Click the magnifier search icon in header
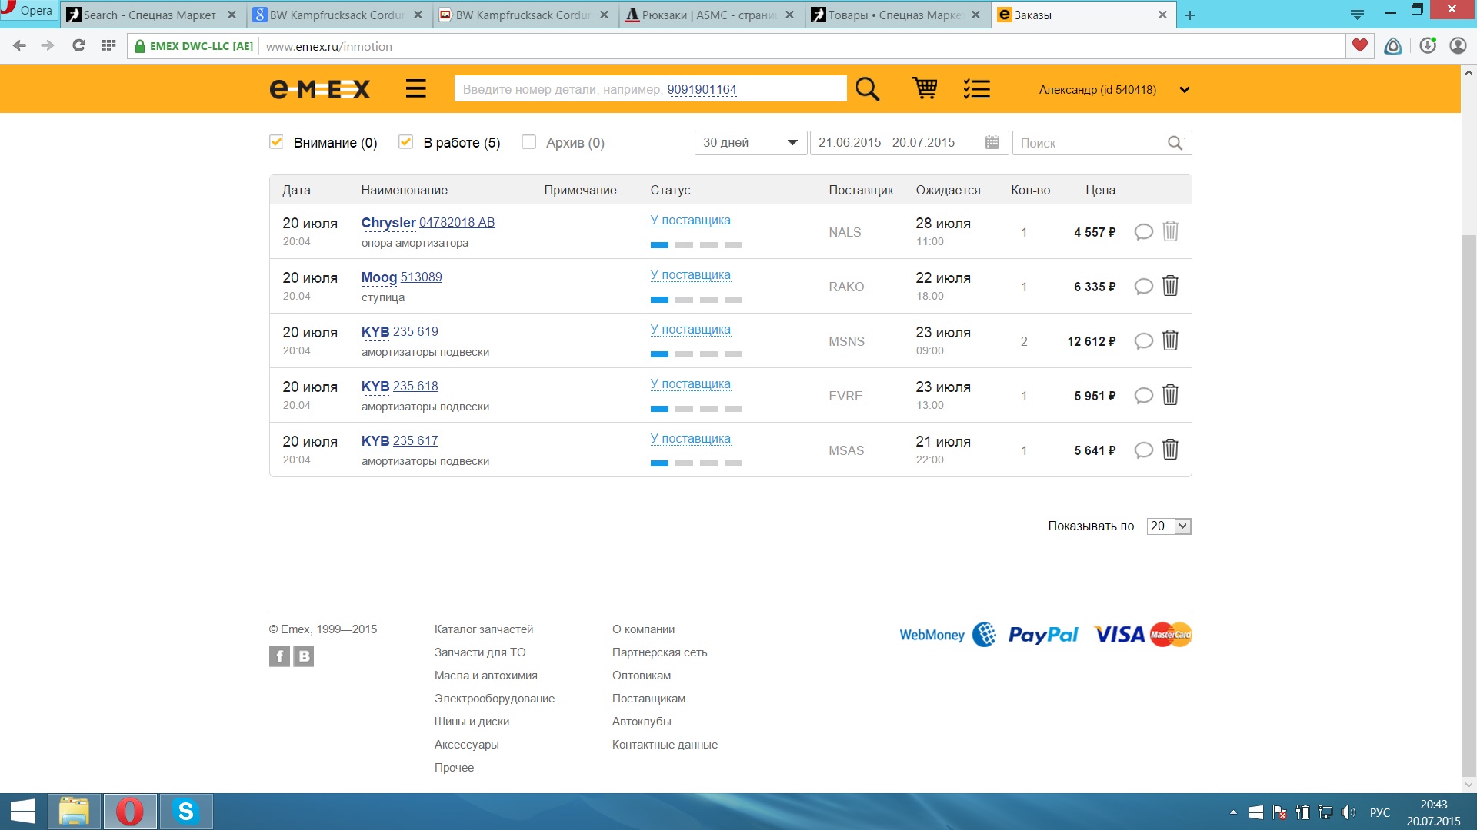Viewport: 1477px width, 830px height. (867, 89)
